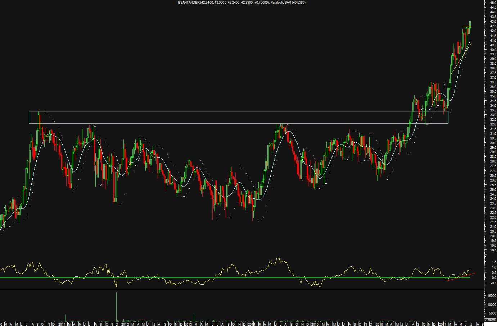Click the last green candle at the chart top

click(470, 24)
